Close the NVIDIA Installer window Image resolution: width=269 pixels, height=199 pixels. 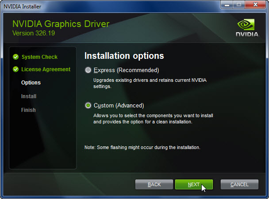coord(255,4)
